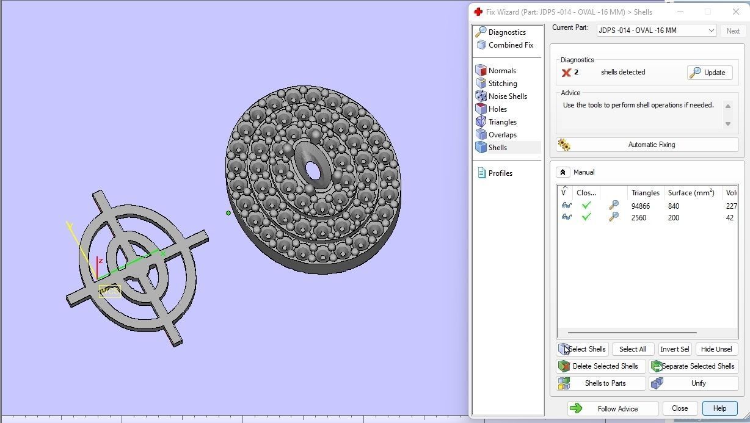The image size is (750, 423).
Task: Click Select All shells
Action: coord(632,349)
